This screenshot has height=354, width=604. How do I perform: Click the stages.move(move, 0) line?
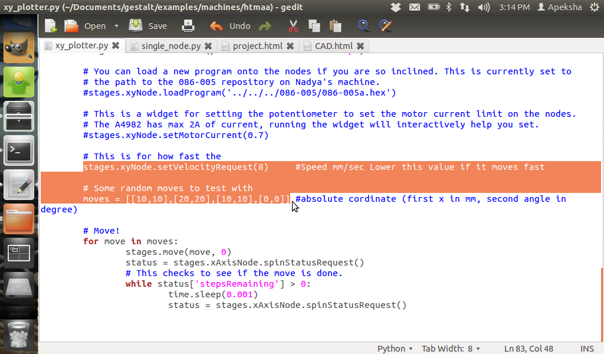[x=178, y=252]
